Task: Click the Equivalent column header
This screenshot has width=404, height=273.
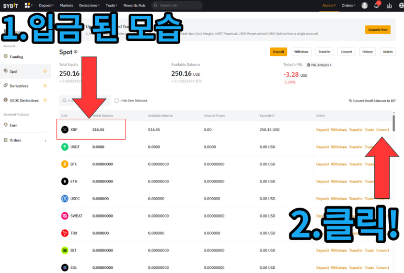Action: (267, 116)
